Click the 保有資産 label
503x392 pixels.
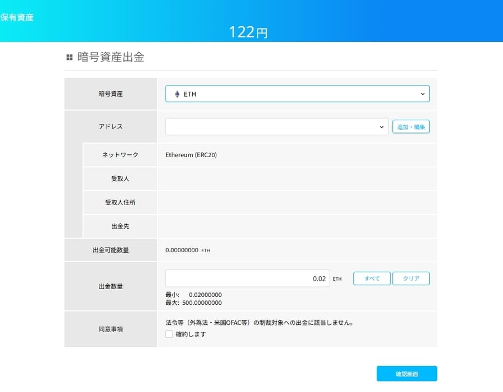pyautogui.click(x=17, y=17)
